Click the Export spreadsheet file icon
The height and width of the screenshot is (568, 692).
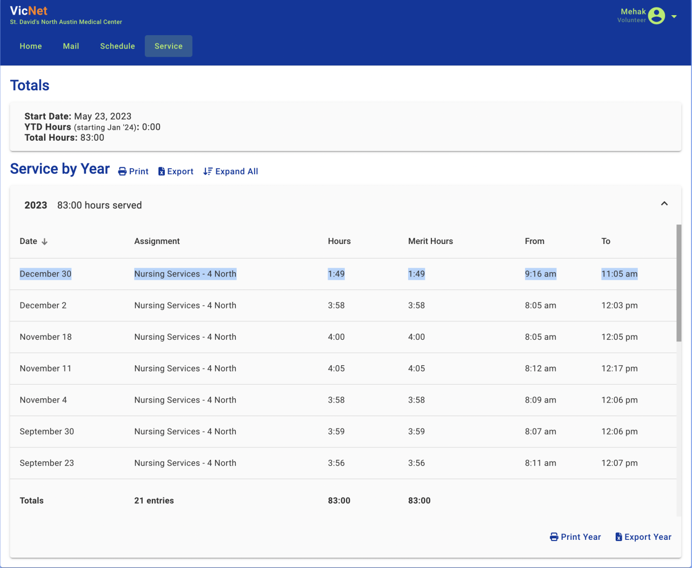point(161,171)
